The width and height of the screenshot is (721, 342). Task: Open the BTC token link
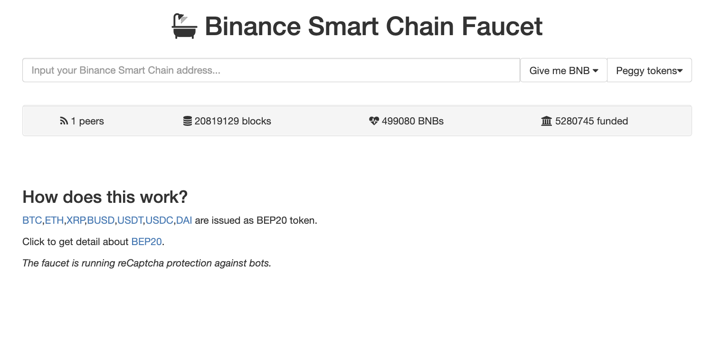(x=32, y=220)
